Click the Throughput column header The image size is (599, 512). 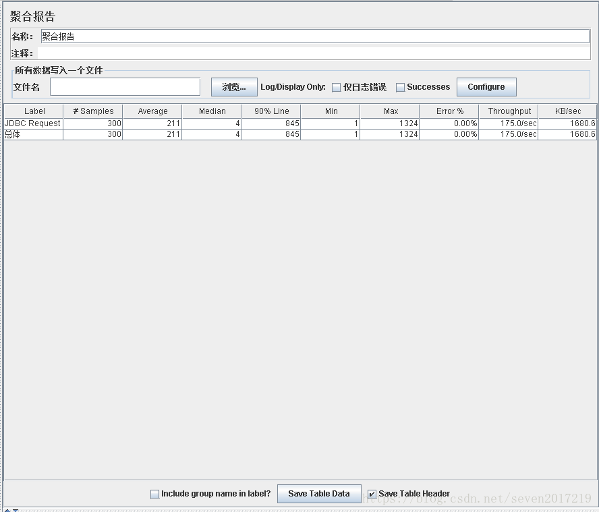click(509, 111)
